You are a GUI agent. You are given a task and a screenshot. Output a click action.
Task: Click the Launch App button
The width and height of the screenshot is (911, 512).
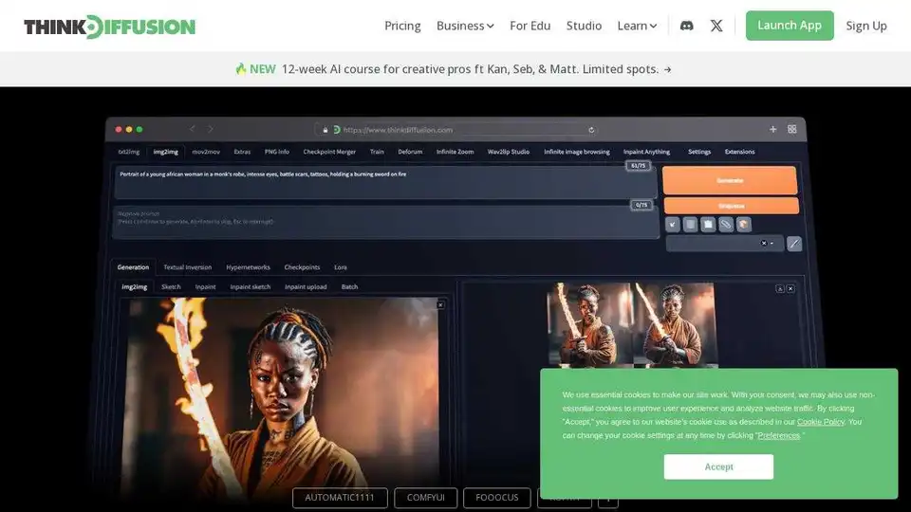pos(790,26)
